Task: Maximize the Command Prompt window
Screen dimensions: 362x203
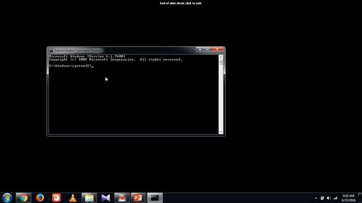Action: pos(207,49)
